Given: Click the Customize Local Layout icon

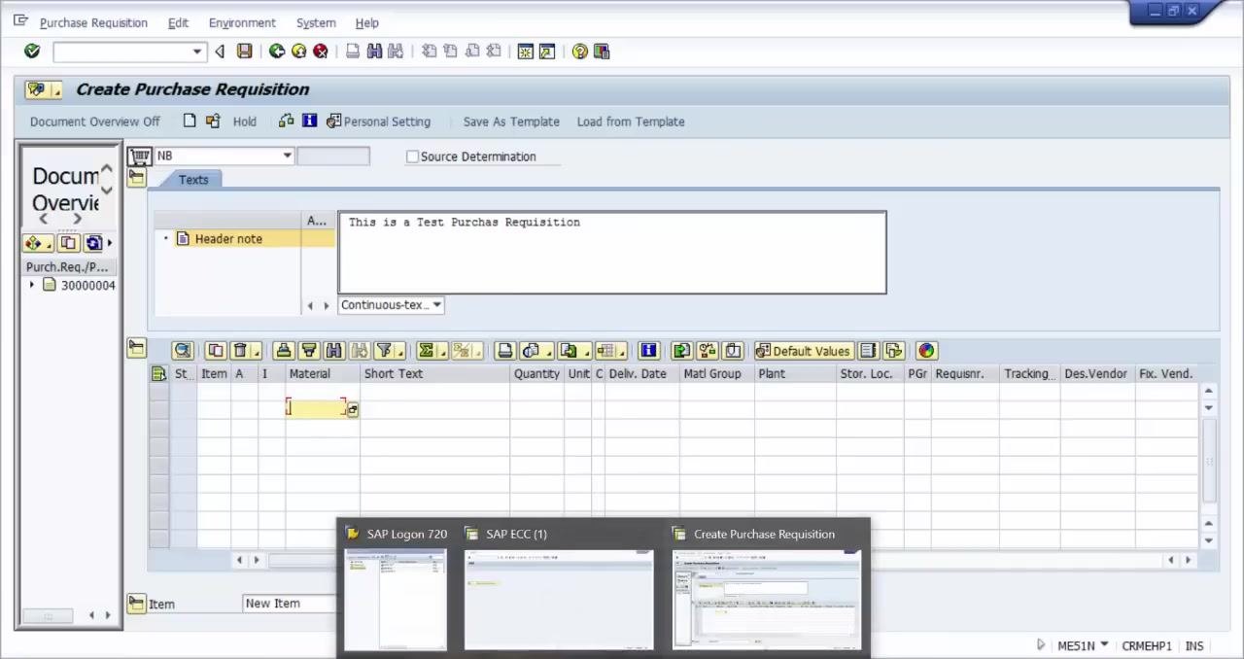Looking at the screenshot, I should [602, 52].
